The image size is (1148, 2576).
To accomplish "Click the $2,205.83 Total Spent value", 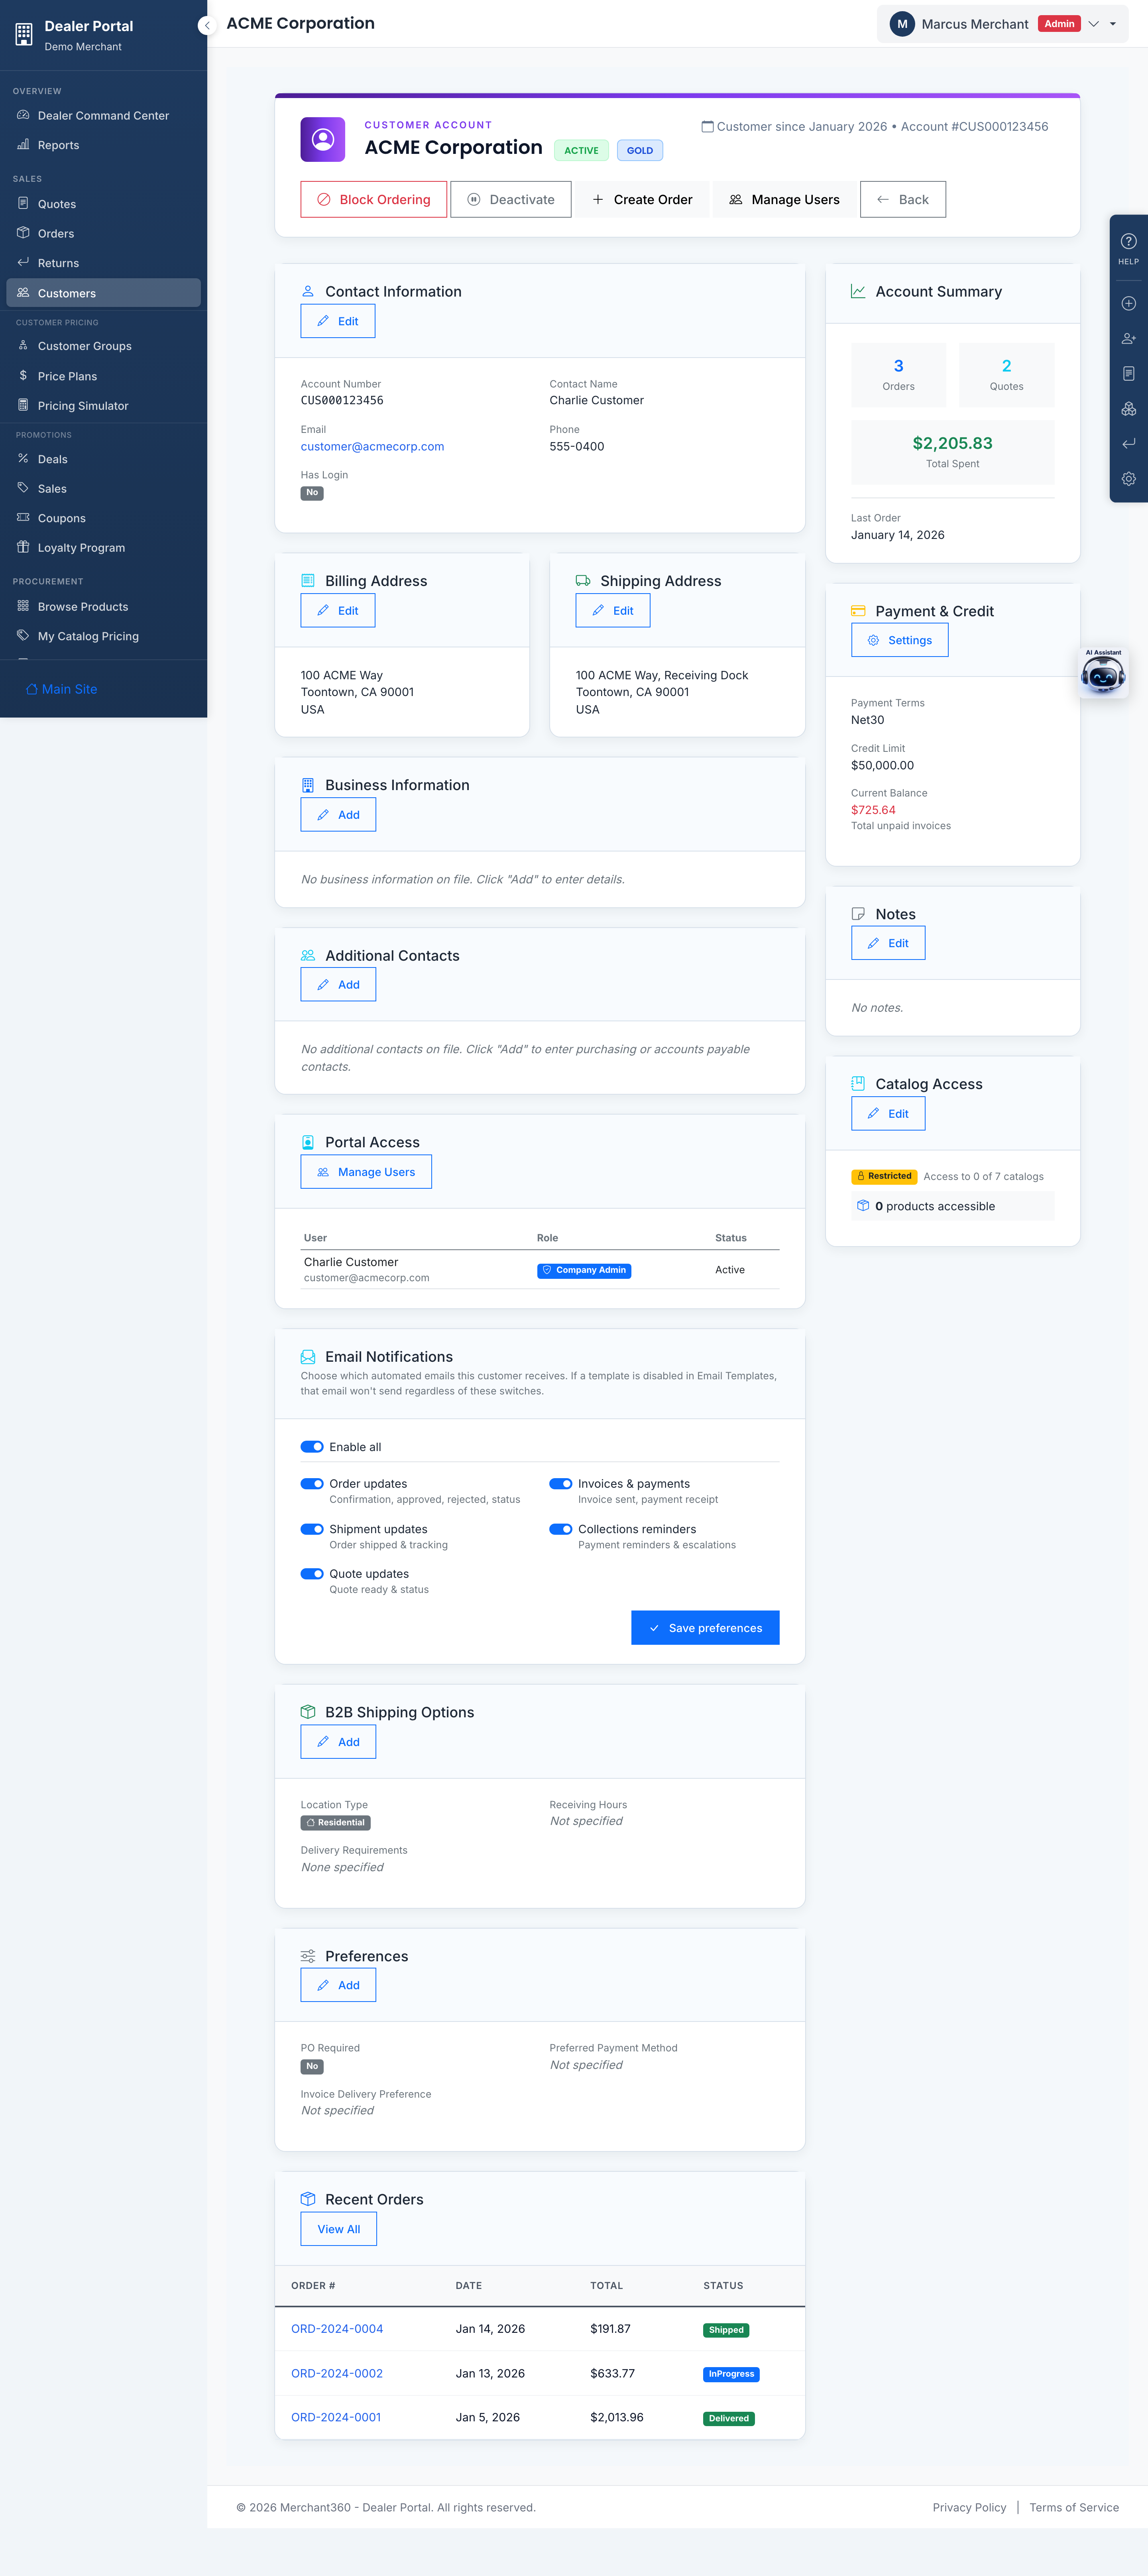I will [x=952, y=443].
